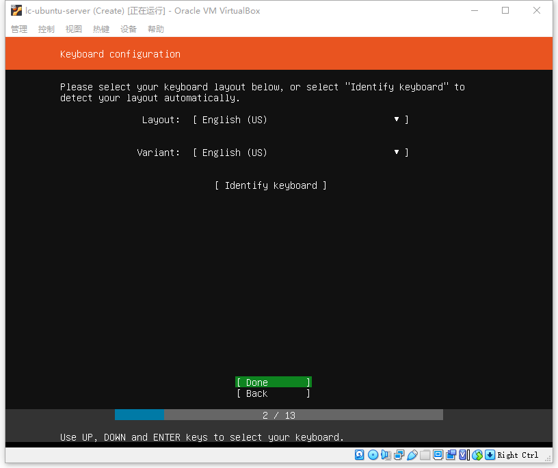The image size is (558, 468).
Task: Click the mouse integration status icon
Action: coord(477,455)
